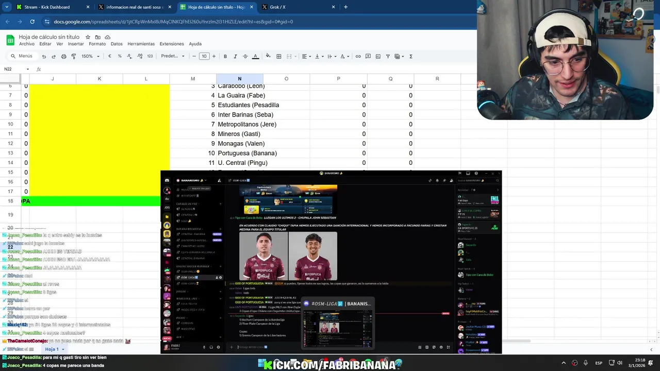
Task: Open Discord pinned messages icon
Action: tap(444, 180)
